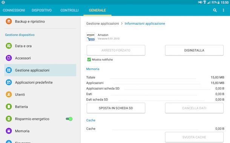This screenshot has height=143, width=230.
Task: Tap the Wi-Fi status icon
Action: pyautogui.click(x=204, y=2)
